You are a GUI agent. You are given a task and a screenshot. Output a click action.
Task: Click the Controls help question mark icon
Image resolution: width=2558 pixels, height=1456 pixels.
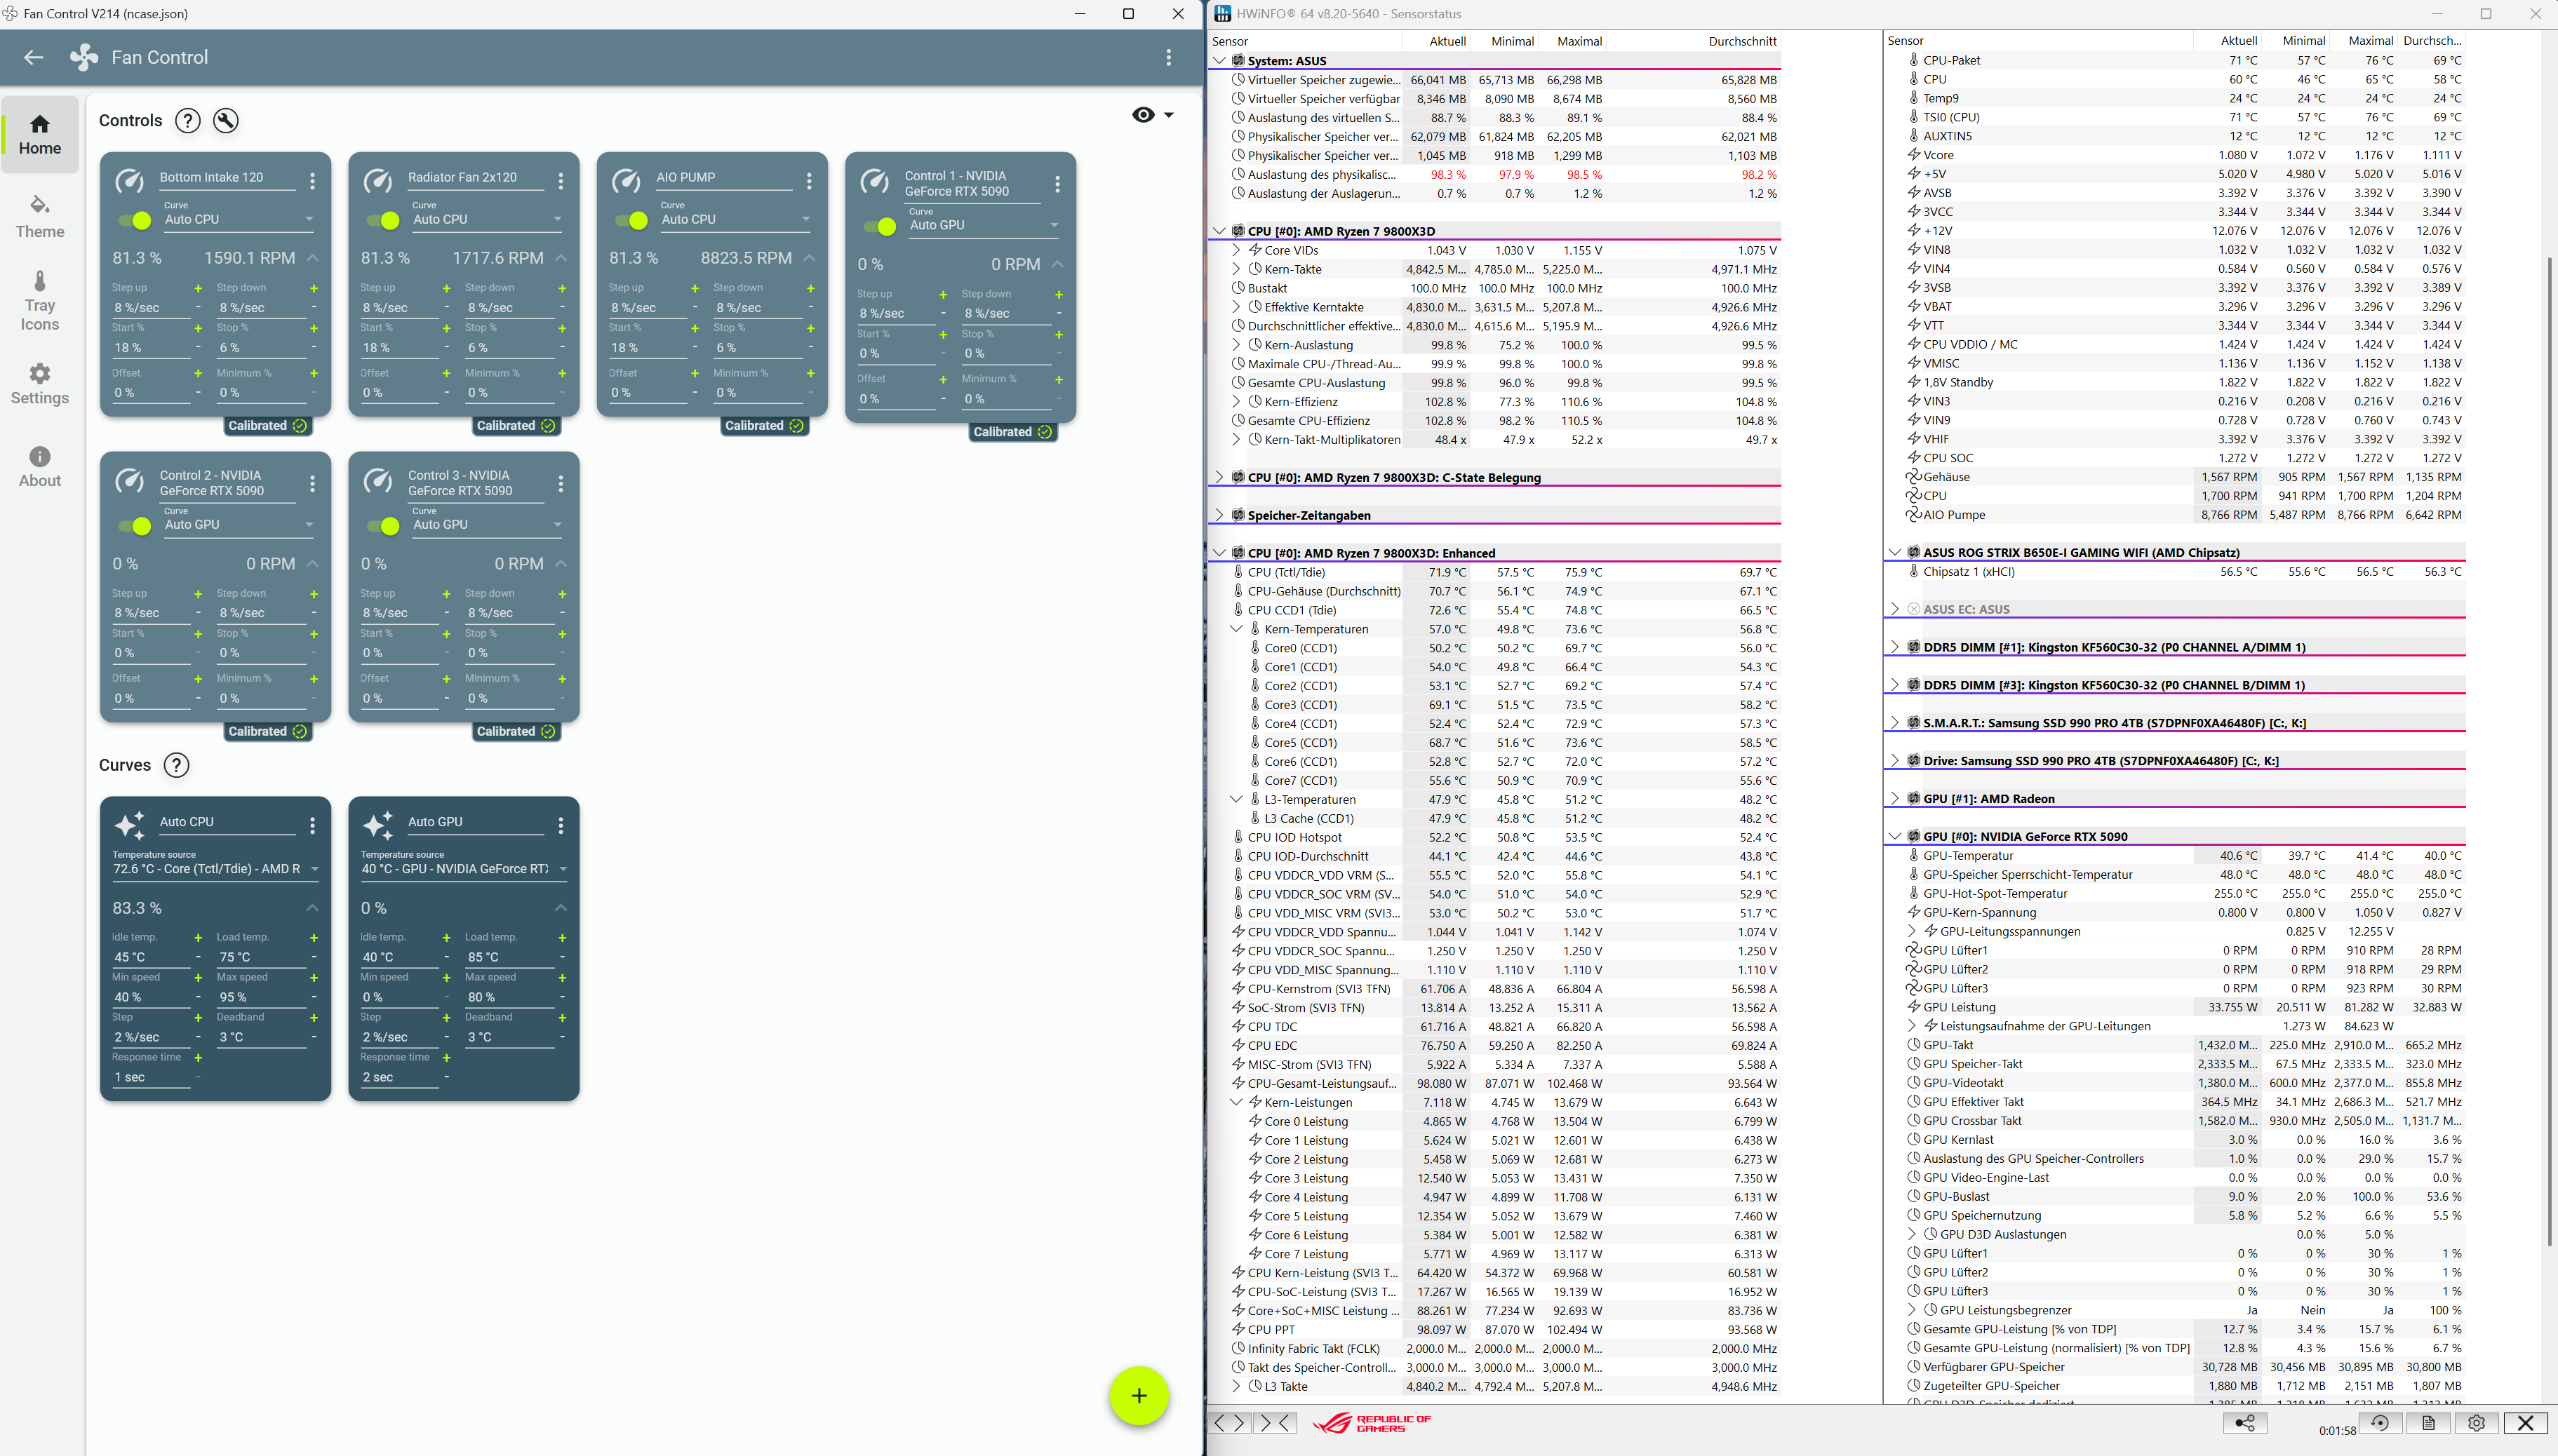point(187,120)
